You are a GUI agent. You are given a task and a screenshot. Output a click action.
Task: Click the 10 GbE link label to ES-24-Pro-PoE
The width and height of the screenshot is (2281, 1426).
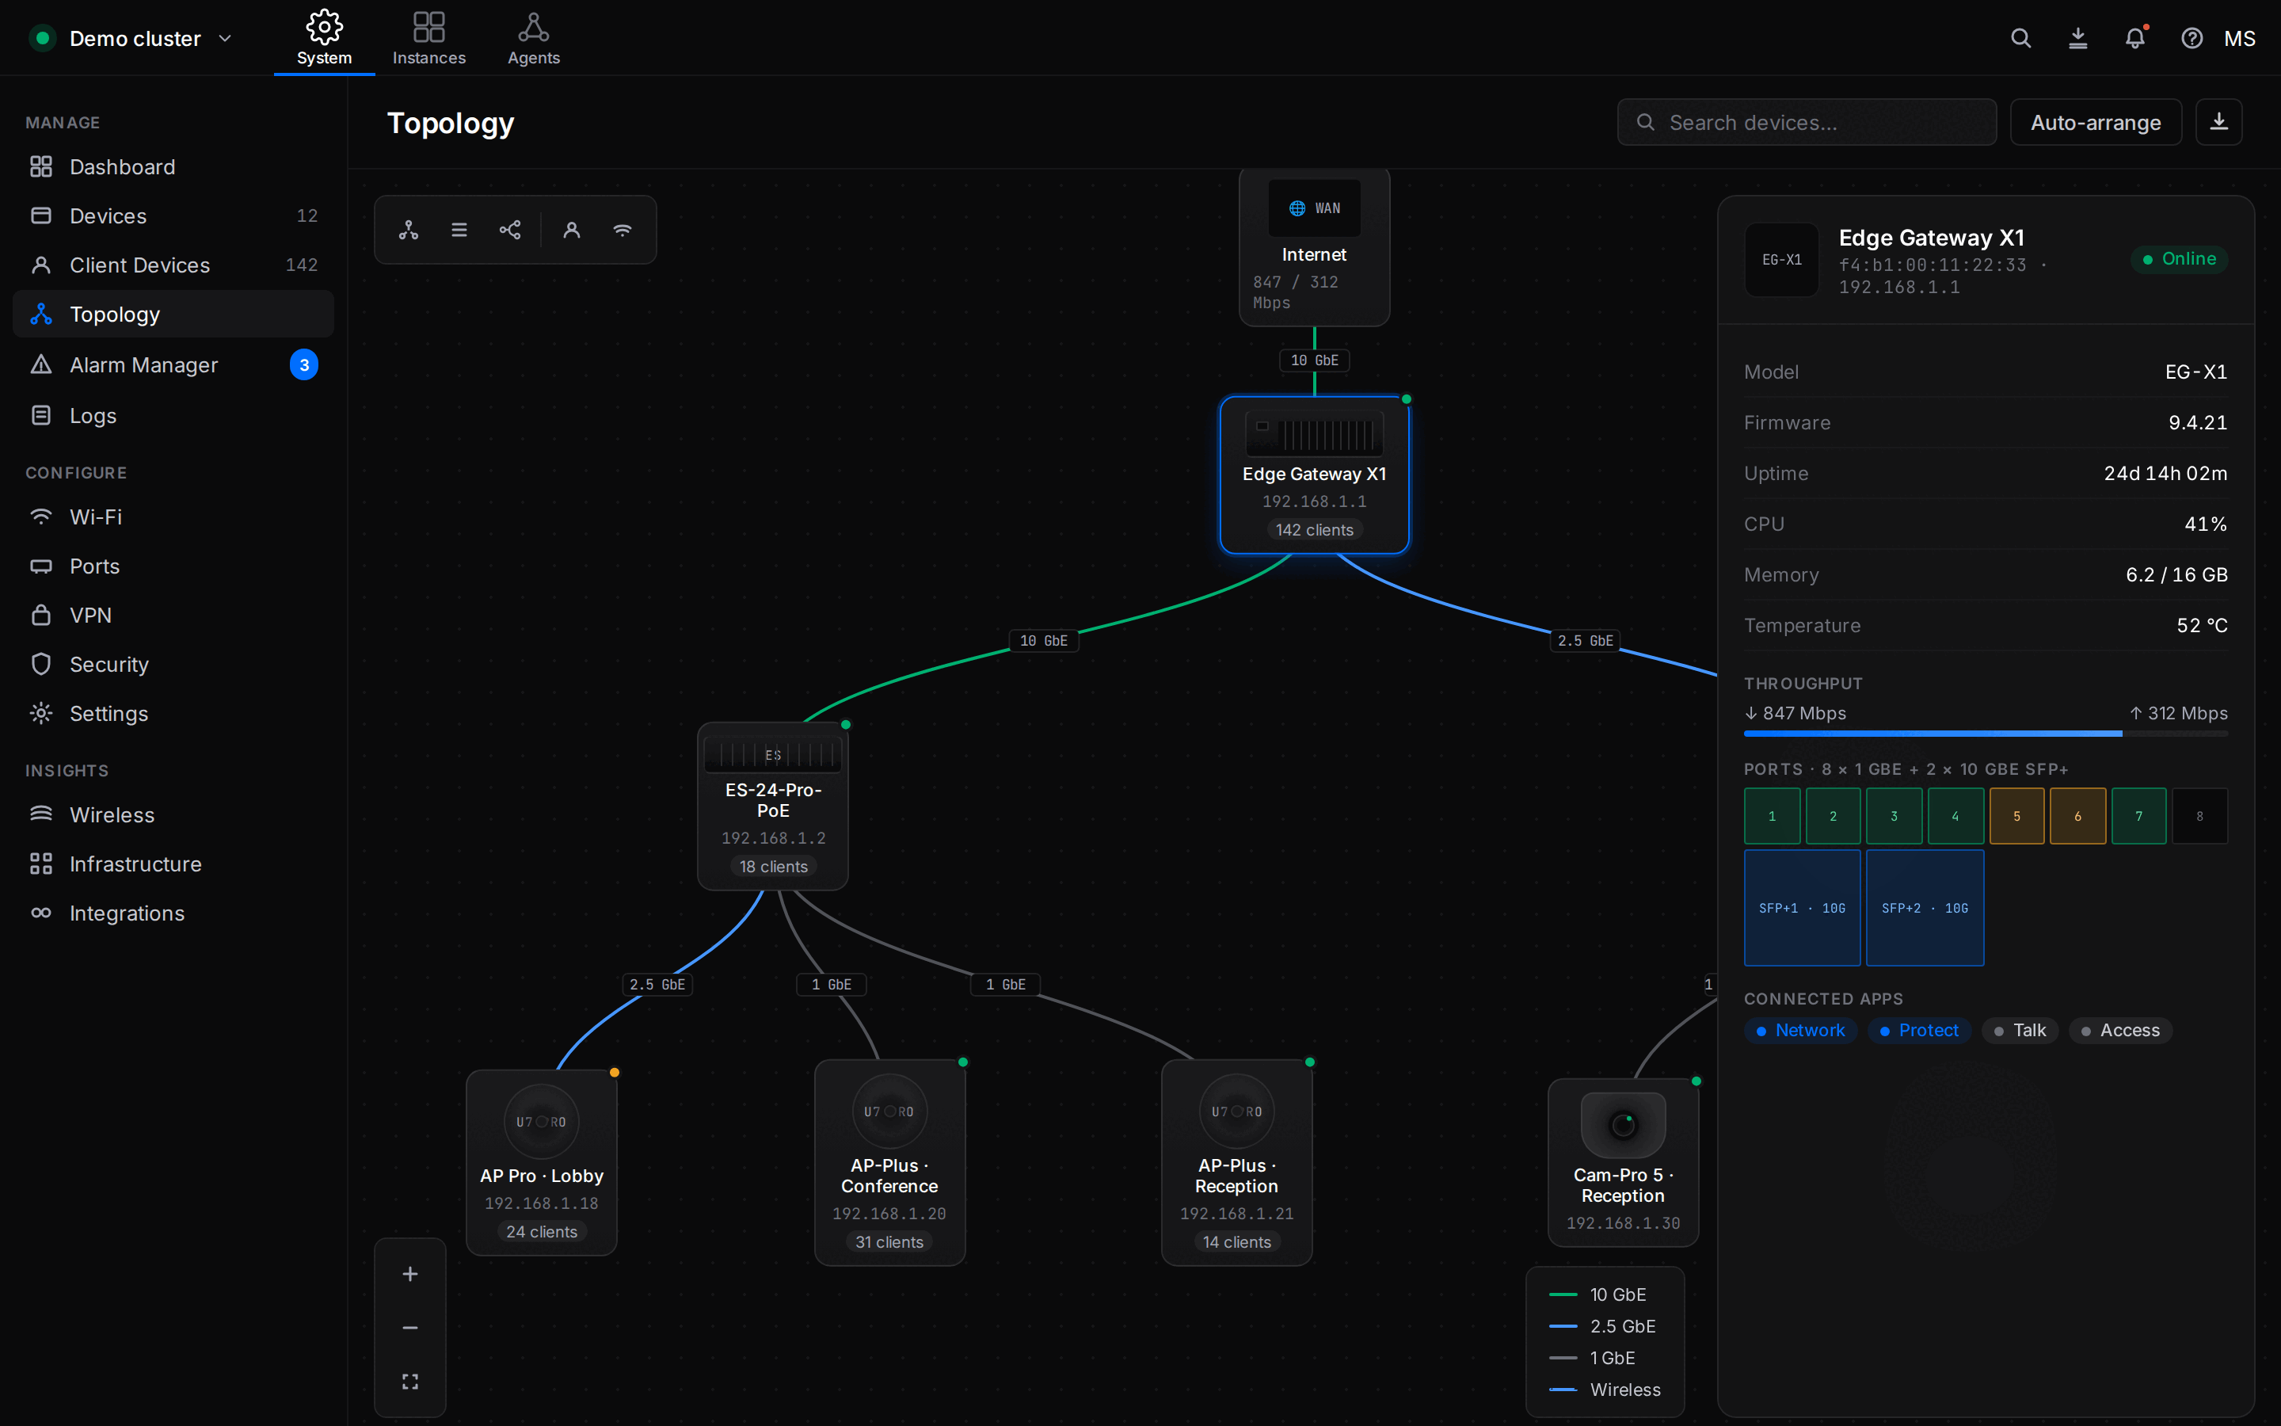click(x=1043, y=642)
